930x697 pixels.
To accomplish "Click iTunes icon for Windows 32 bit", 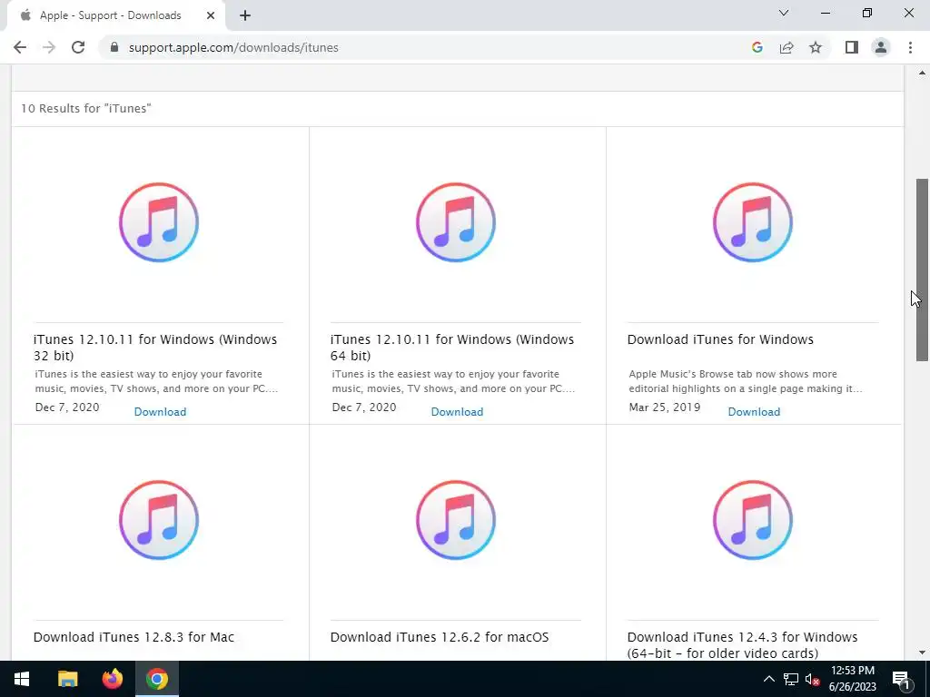I will (159, 222).
